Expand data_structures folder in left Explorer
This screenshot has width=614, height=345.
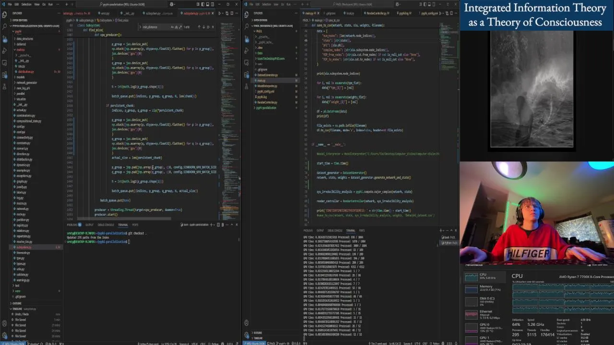pos(24,39)
